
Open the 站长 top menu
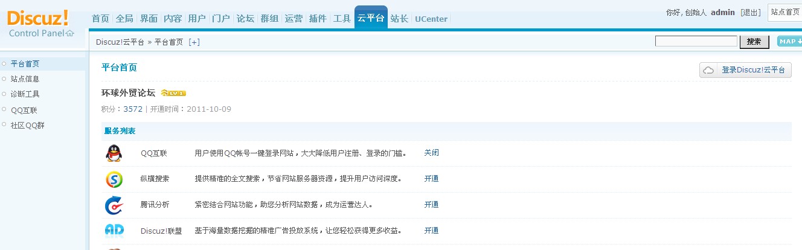pyautogui.click(x=399, y=19)
